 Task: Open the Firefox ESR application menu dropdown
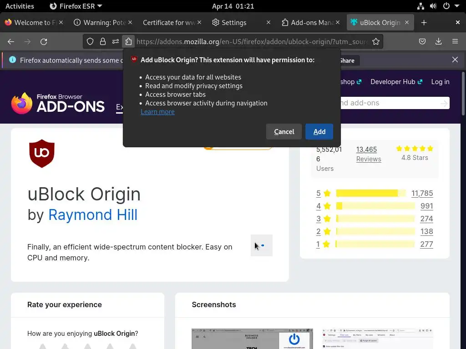(76, 6)
